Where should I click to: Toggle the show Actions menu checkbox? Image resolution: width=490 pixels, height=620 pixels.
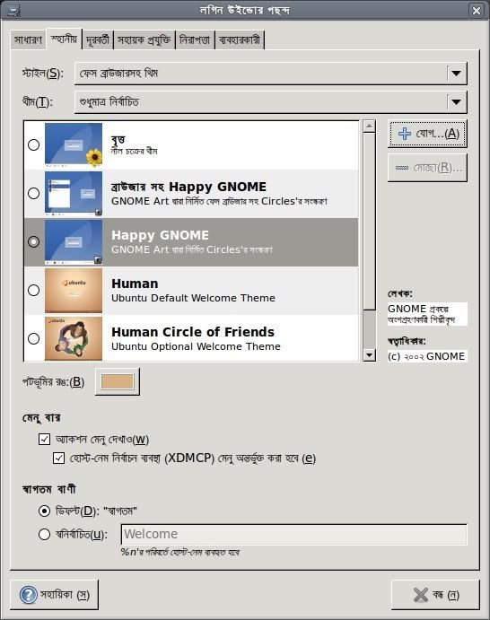coord(44,439)
